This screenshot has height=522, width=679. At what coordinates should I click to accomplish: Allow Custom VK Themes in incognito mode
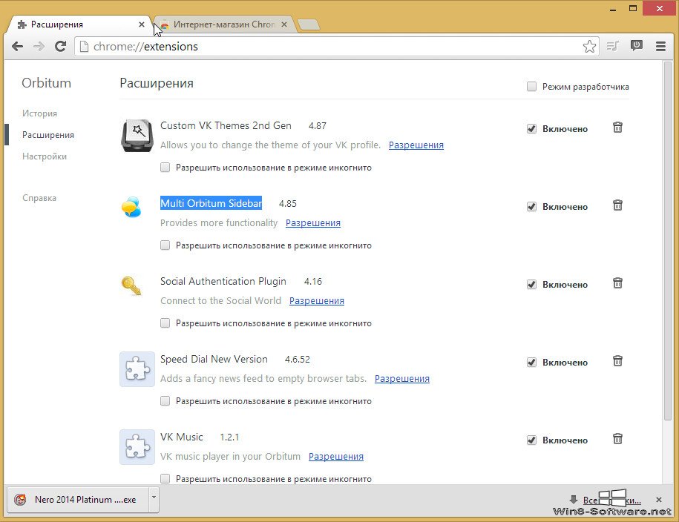point(165,168)
